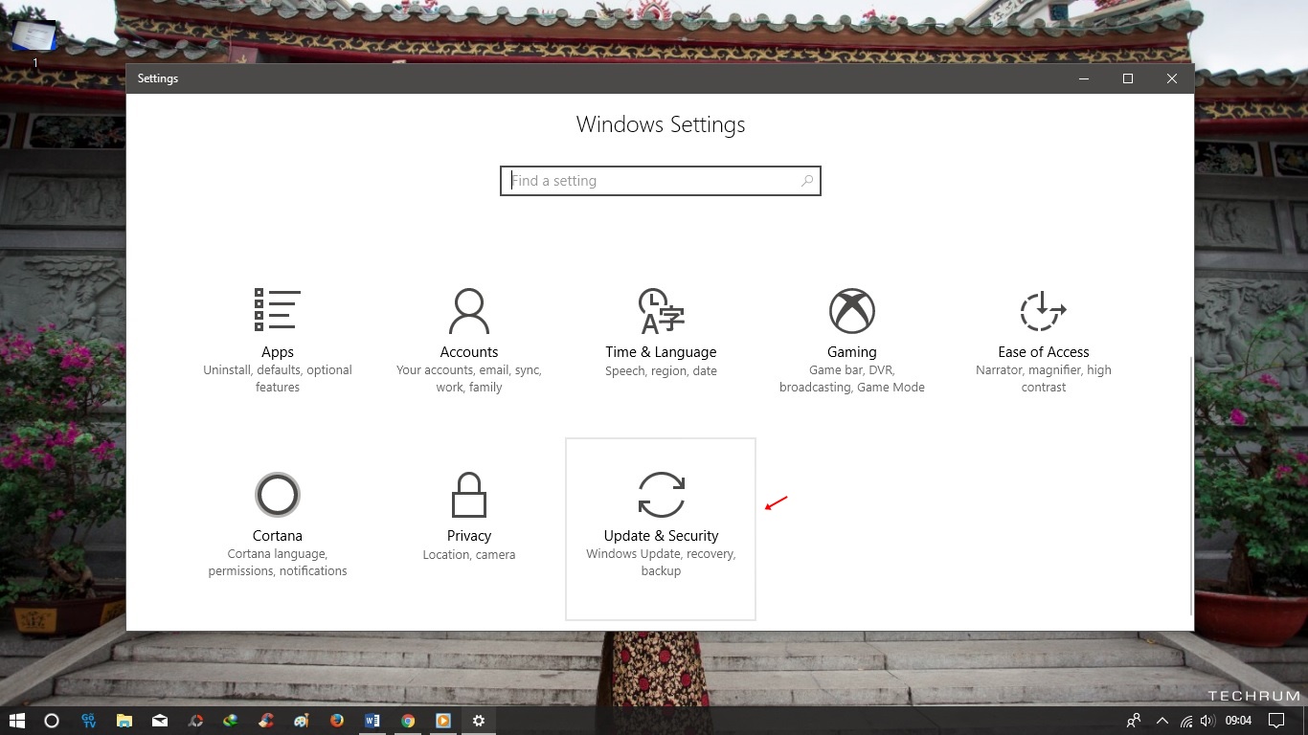Screen dimensions: 1308x735
Task: Maximize the Settings window
Action: pyautogui.click(x=1128, y=78)
